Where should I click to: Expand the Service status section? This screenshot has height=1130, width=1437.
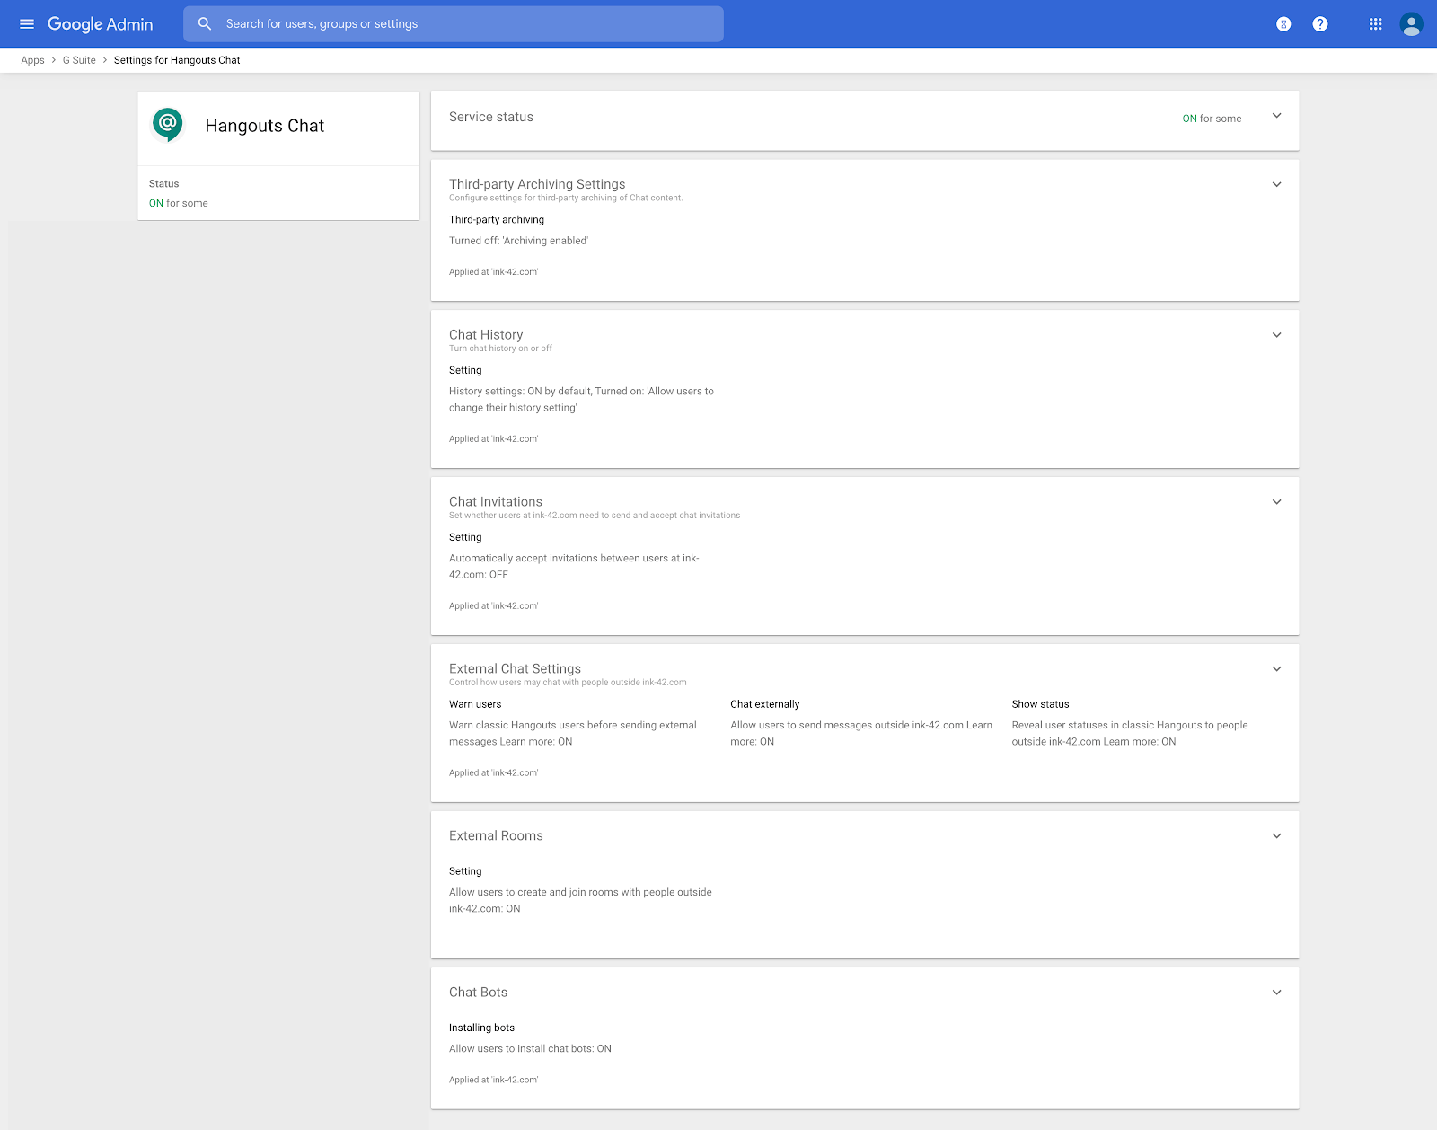[1276, 116]
